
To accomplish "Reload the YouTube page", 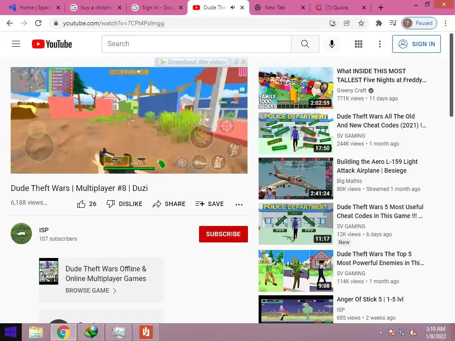I will 38,23.
